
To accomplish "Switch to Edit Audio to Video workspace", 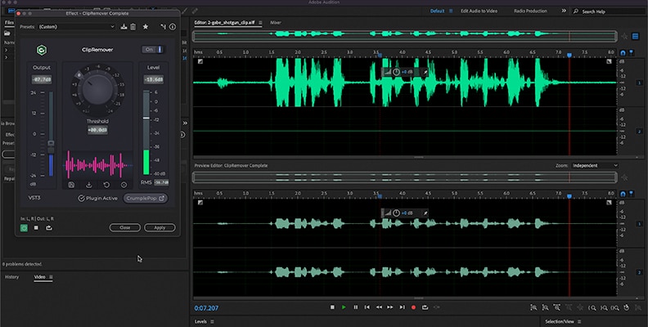I will [479, 11].
